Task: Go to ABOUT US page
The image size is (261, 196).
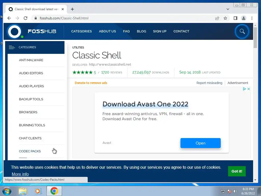Action: [x=107, y=31]
